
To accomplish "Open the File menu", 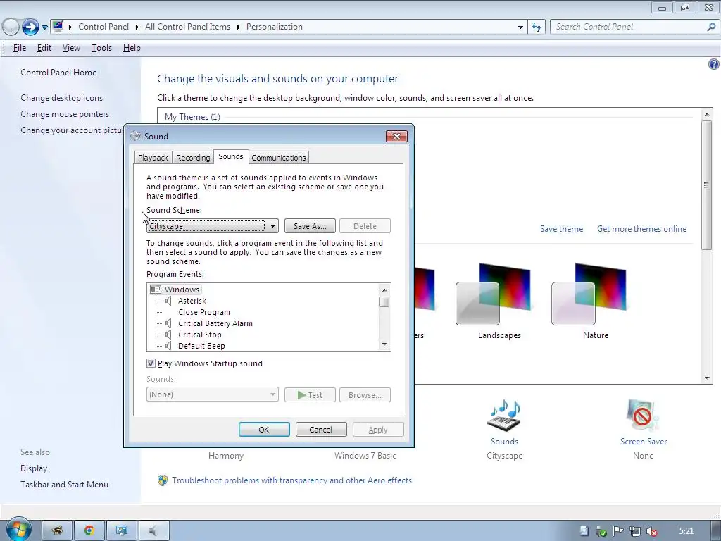I will [19, 48].
